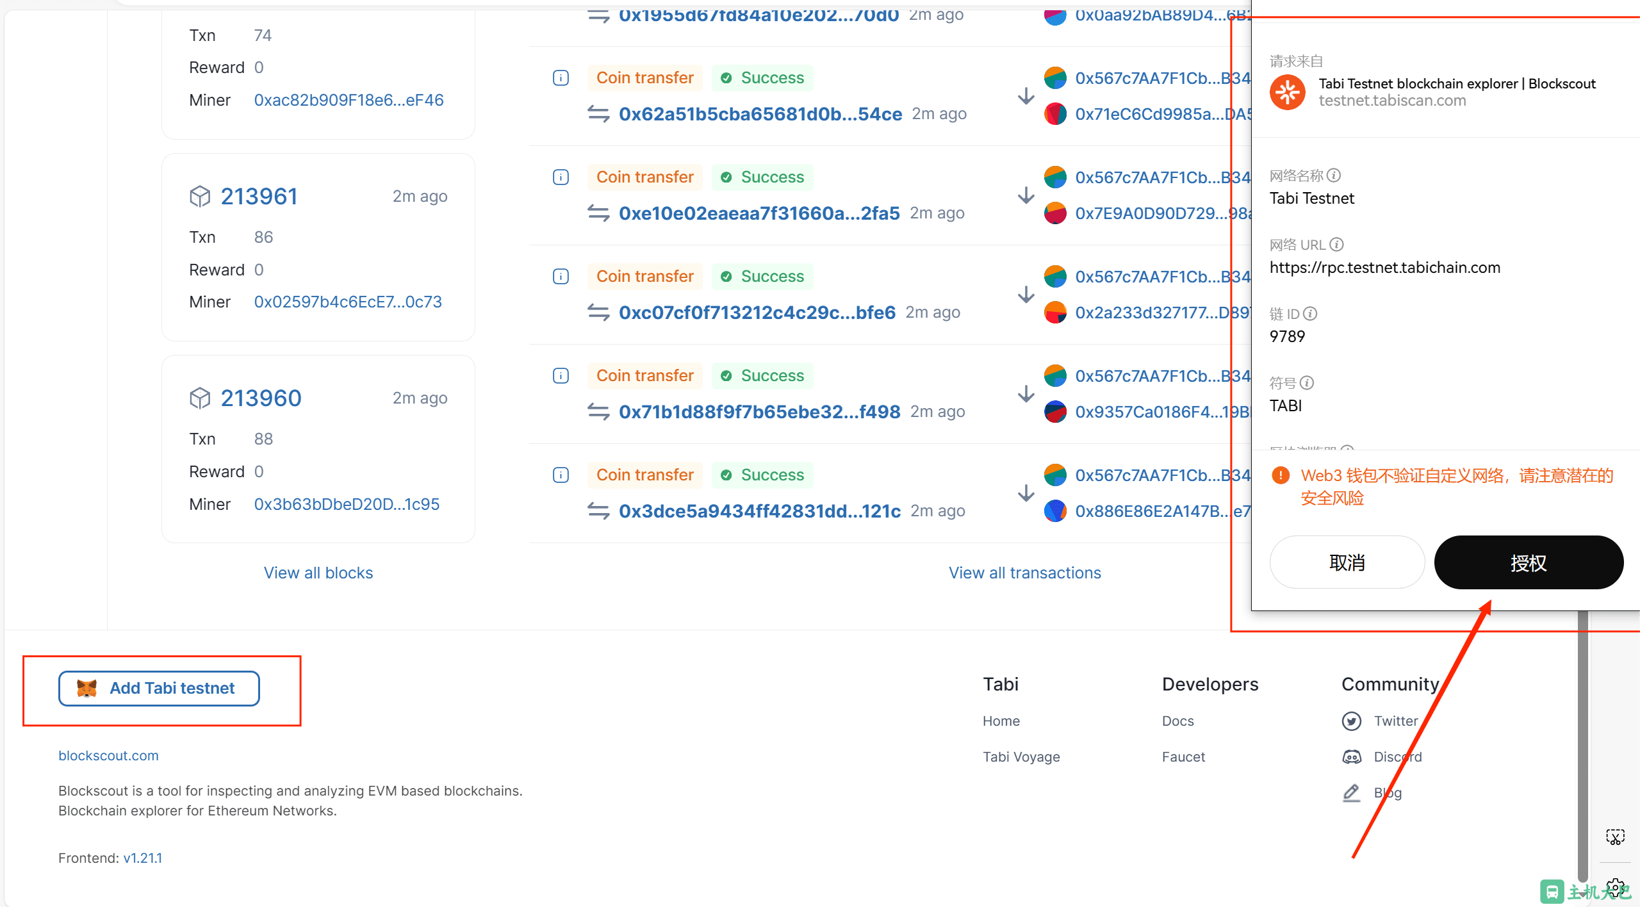Open transaction hash 0x3dce5a9434ff42831dd...121c

760,511
